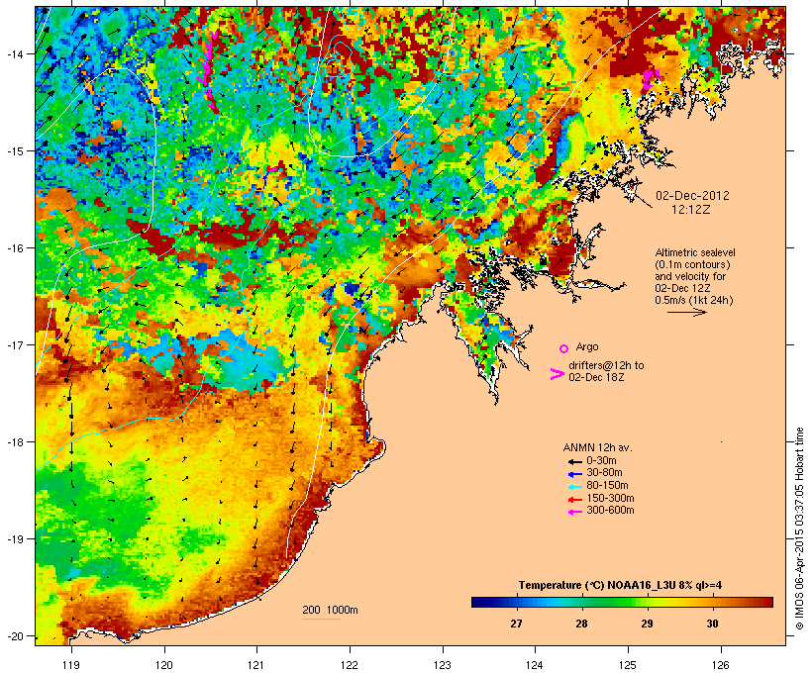This screenshot has width=812, height=673.
Task: Click the Temperature NOAA16_L3U colorbar title
Action: pos(620,585)
